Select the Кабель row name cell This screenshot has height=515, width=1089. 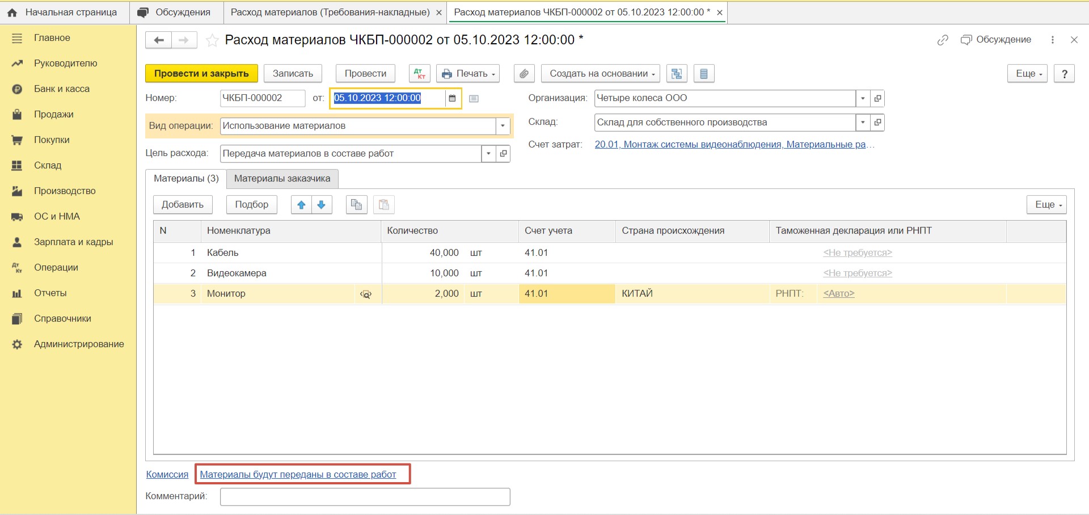coord(290,253)
